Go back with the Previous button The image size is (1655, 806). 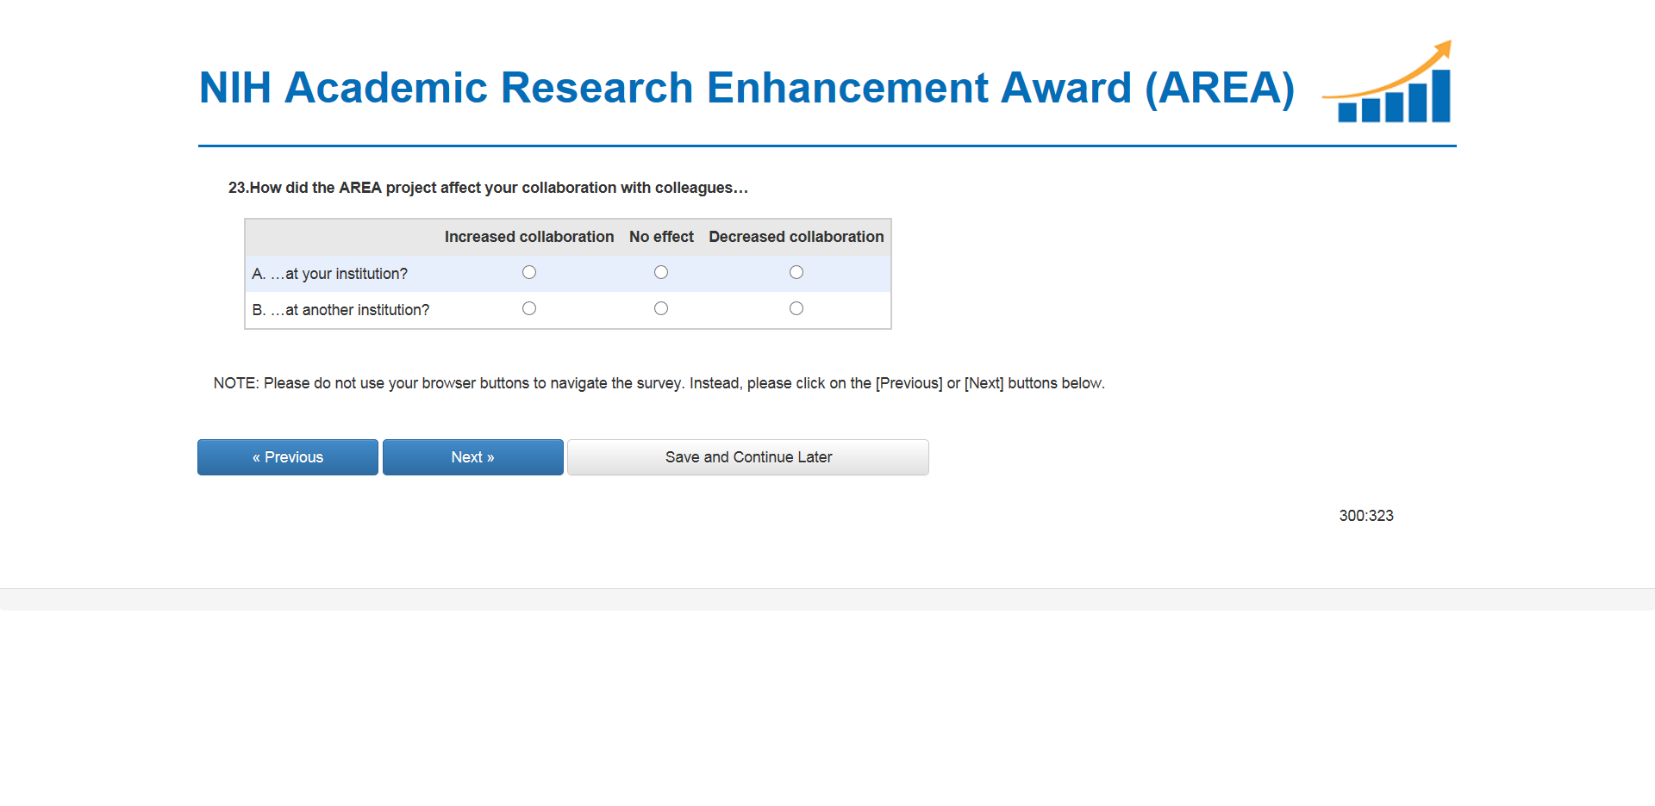pos(288,457)
